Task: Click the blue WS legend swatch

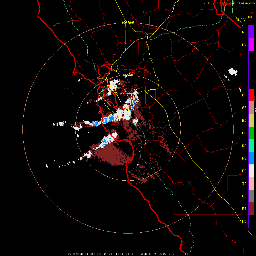Action: point(251,158)
